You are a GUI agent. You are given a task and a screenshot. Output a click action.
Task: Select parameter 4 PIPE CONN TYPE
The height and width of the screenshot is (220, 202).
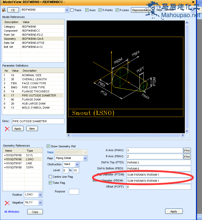pos(33,87)
